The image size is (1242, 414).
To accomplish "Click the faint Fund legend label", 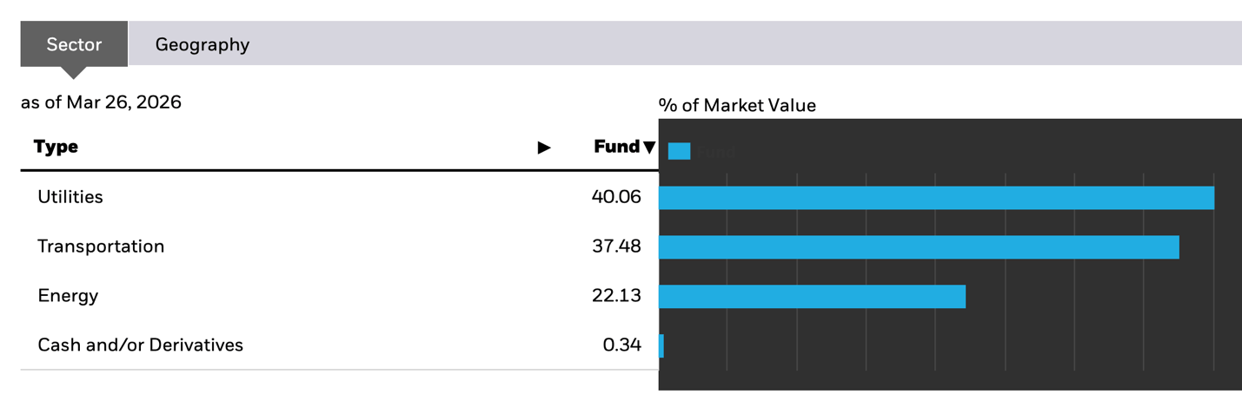I will (x=715, y=152).
